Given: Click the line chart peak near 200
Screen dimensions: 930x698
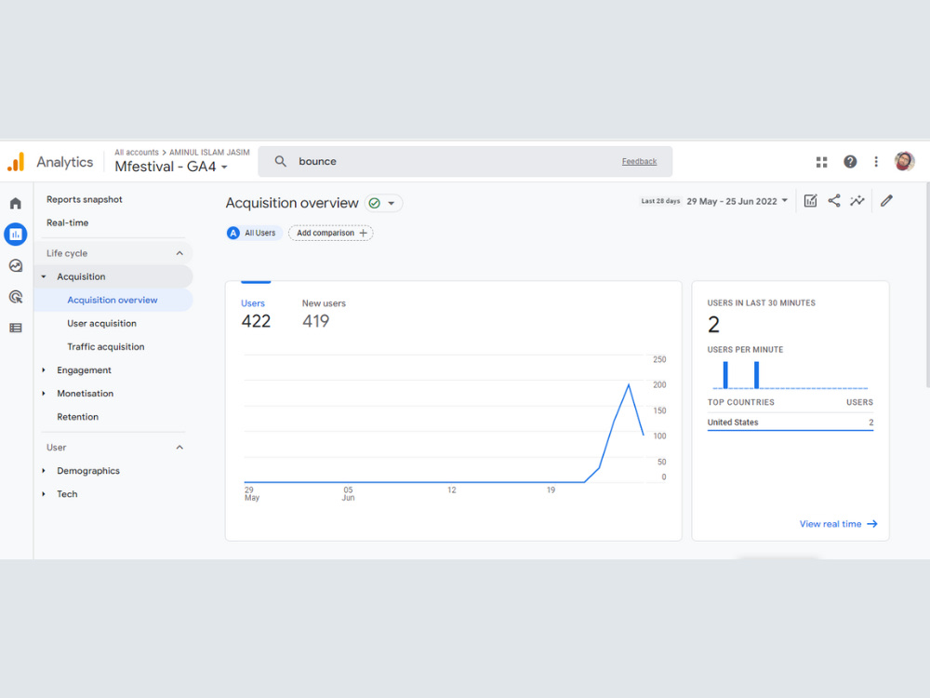Looking at the screenshot, I should (629, 384).
